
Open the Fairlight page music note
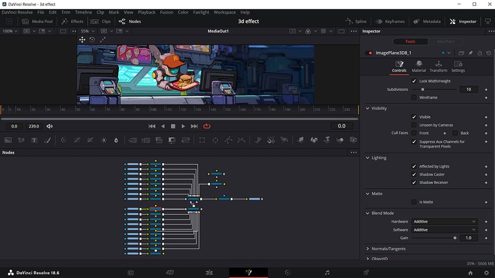[x=327, y=273]
